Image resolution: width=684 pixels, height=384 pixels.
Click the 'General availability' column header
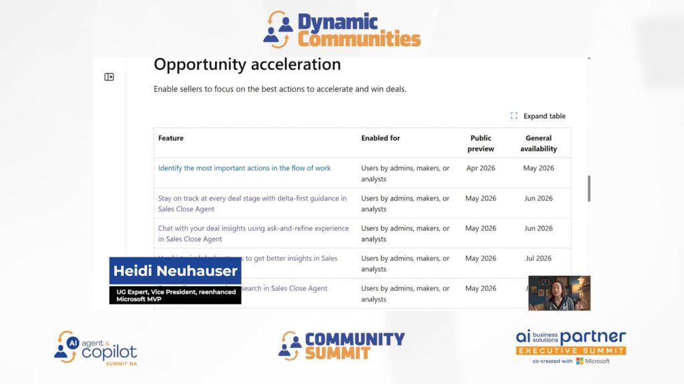538,143
